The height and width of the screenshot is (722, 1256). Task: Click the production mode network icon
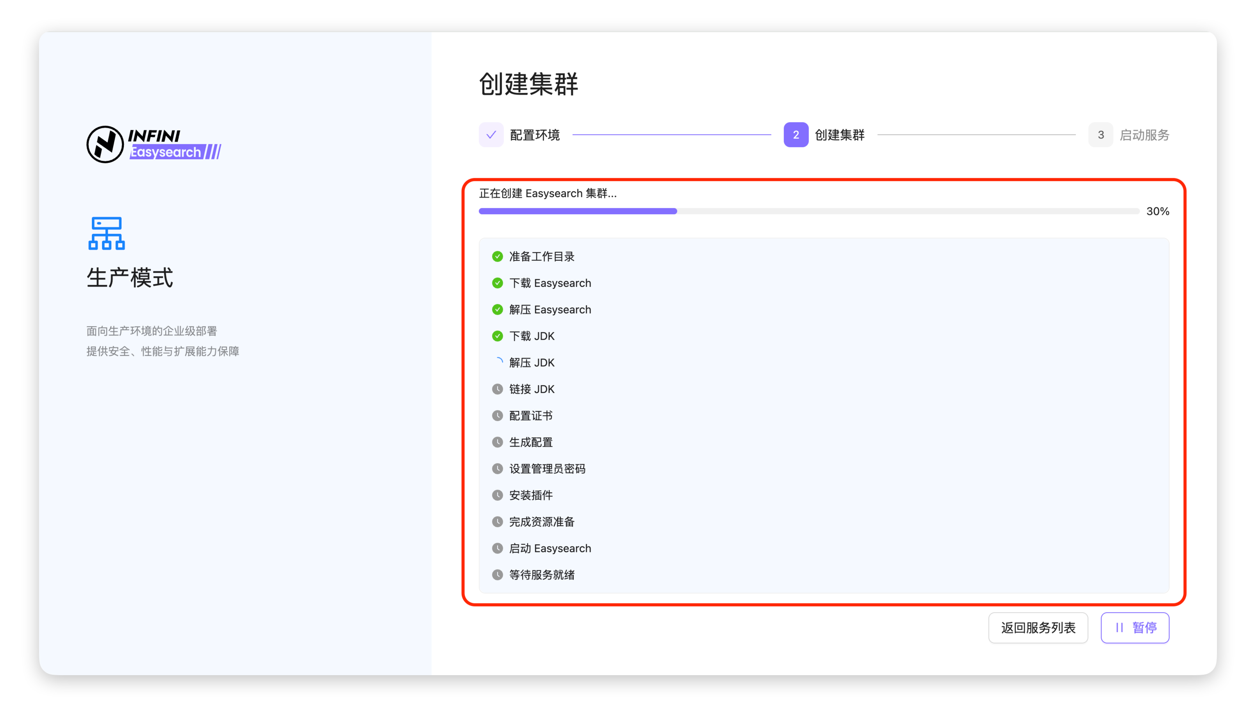point(107,233)
